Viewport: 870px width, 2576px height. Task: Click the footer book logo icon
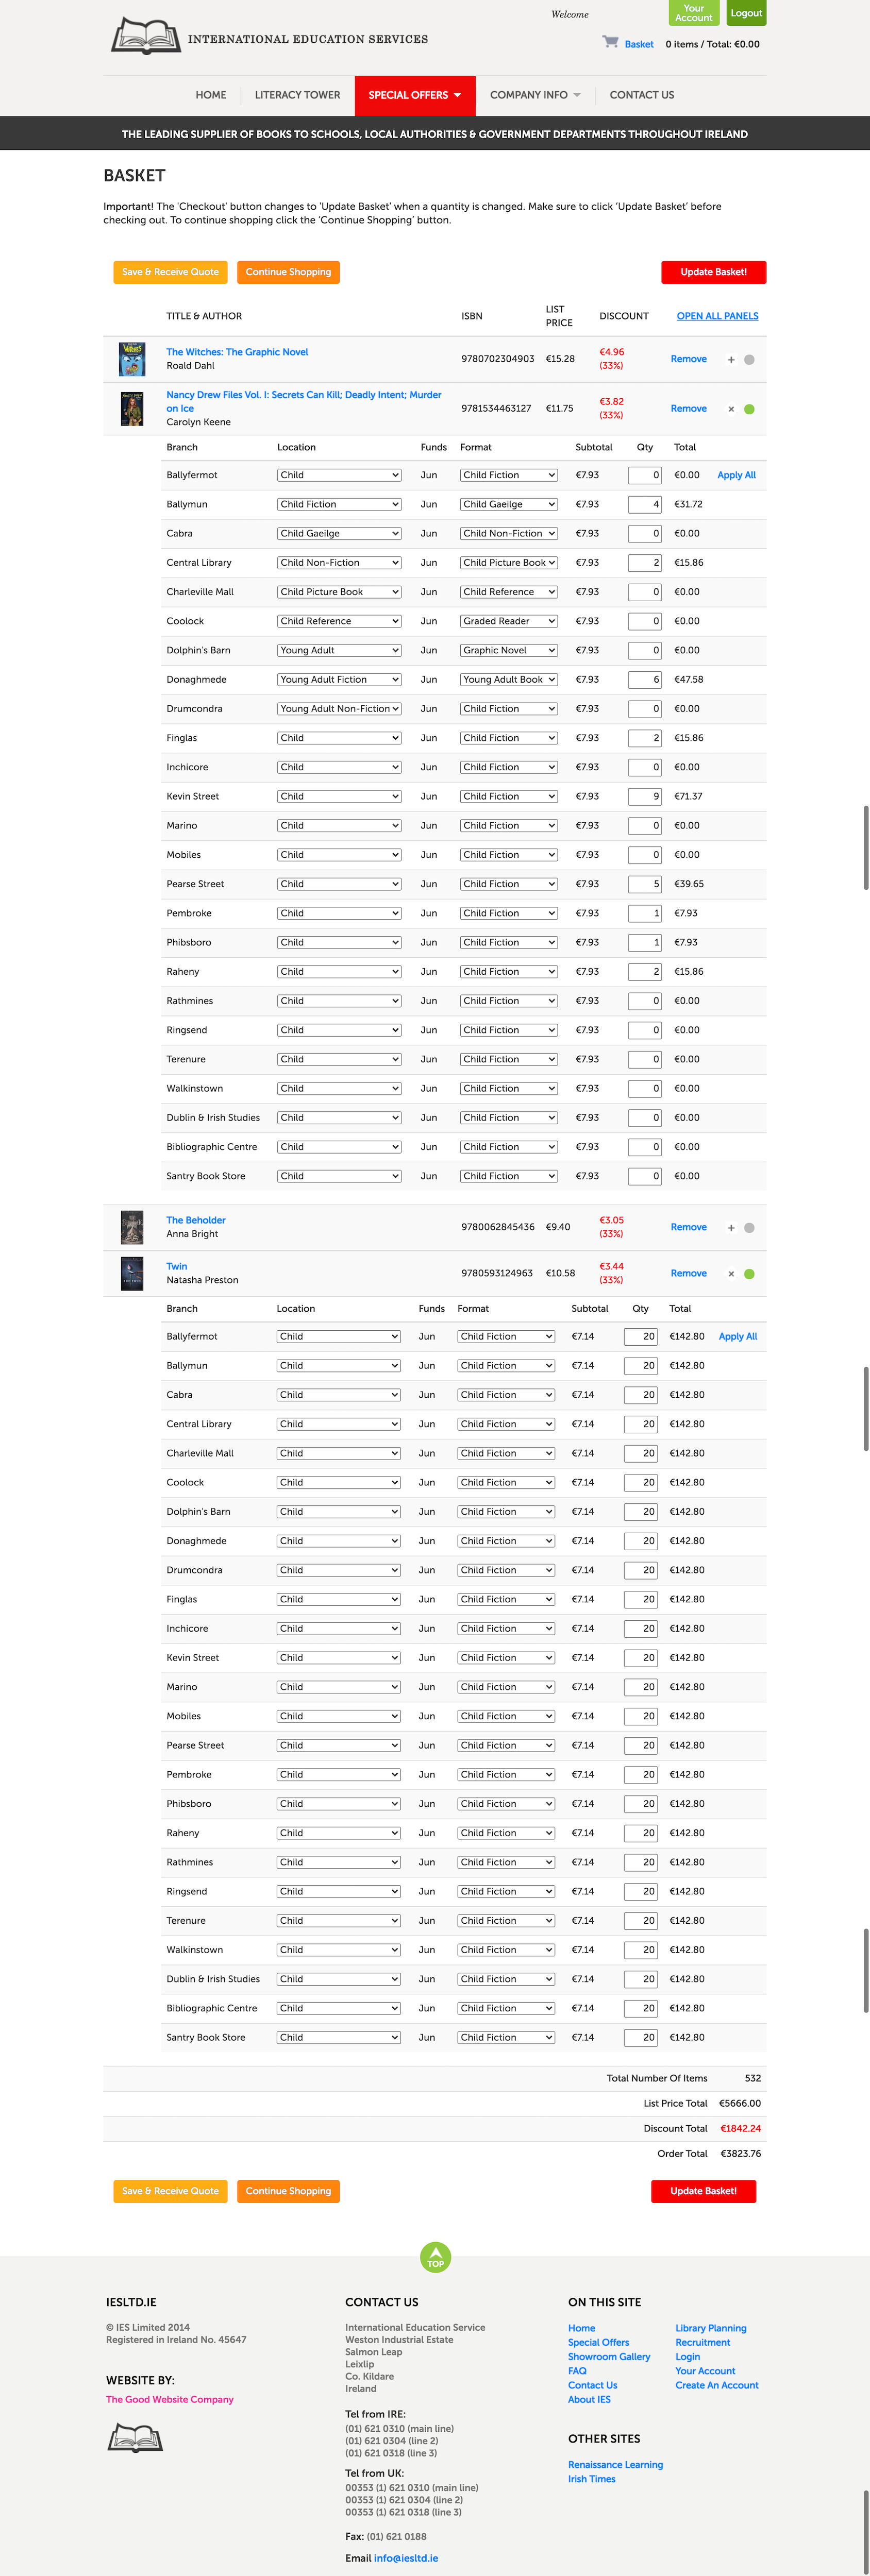pos(135,2437)
